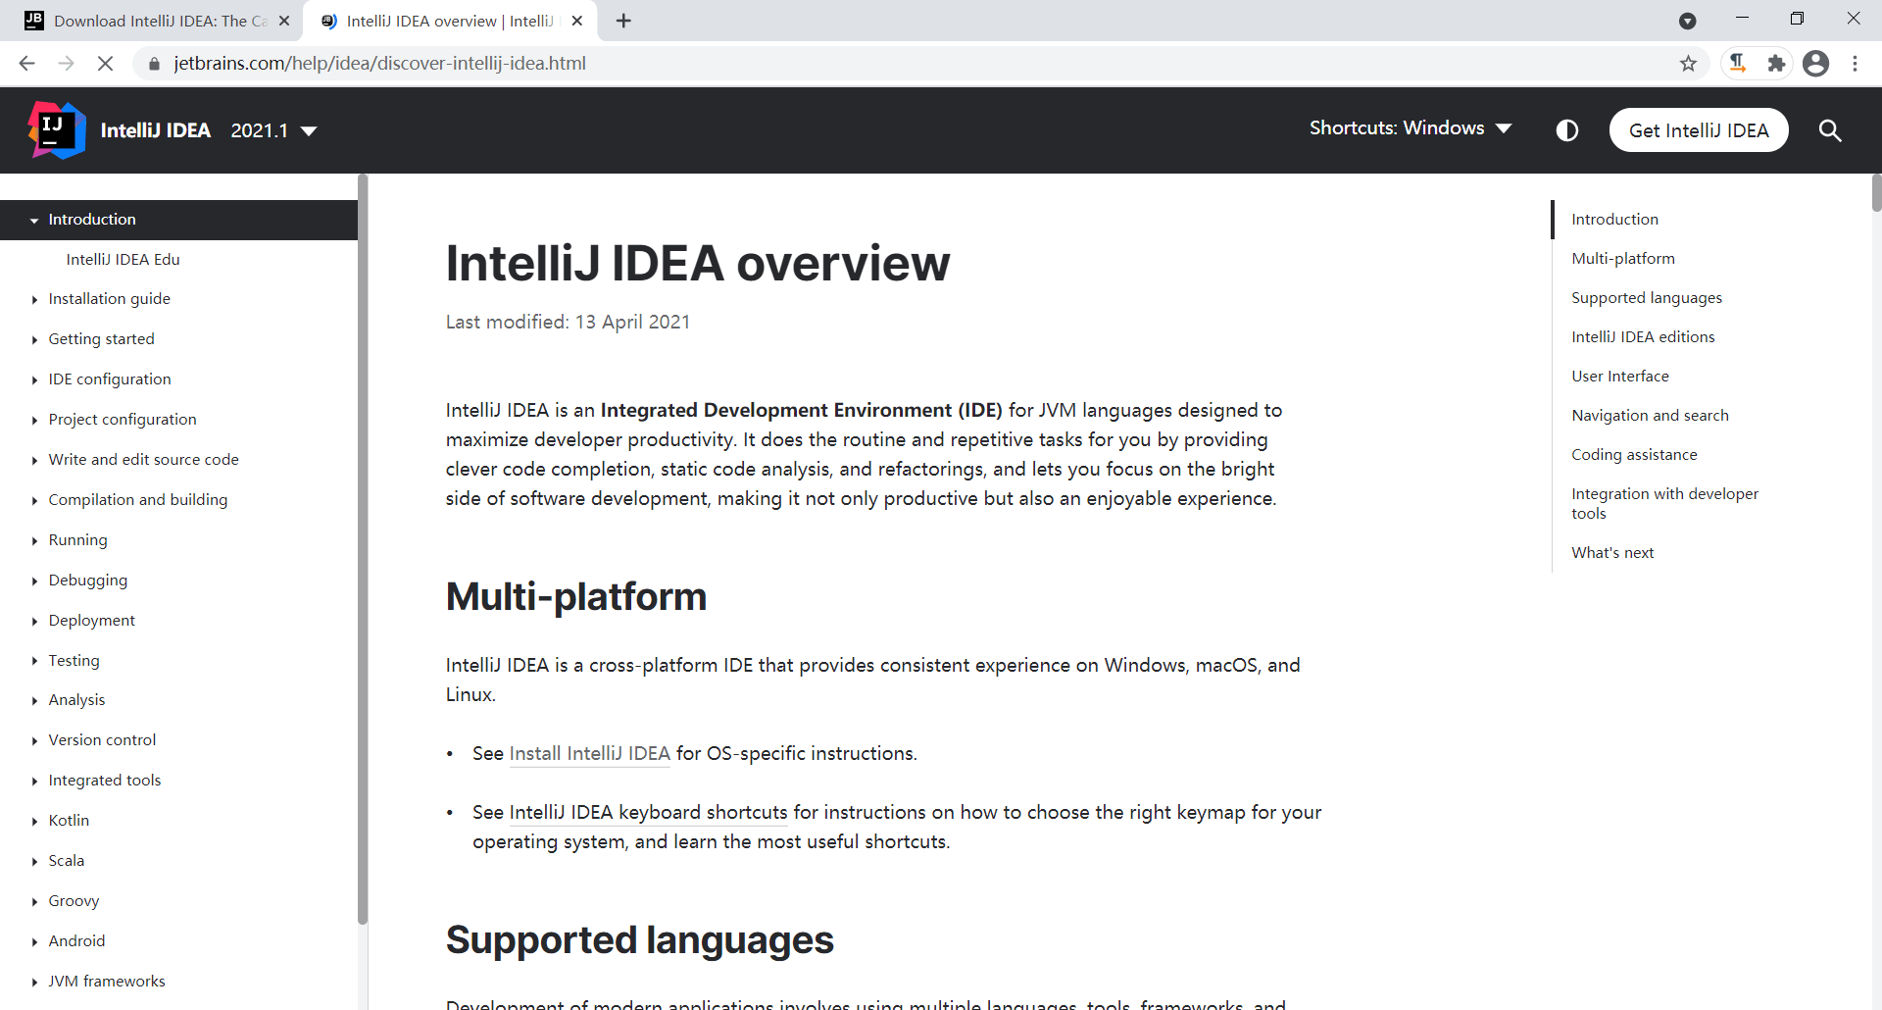
Task: Bookmark this page with the star icon
Action: point(1688,64)
